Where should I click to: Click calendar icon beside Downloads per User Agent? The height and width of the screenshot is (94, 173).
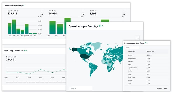145,43
